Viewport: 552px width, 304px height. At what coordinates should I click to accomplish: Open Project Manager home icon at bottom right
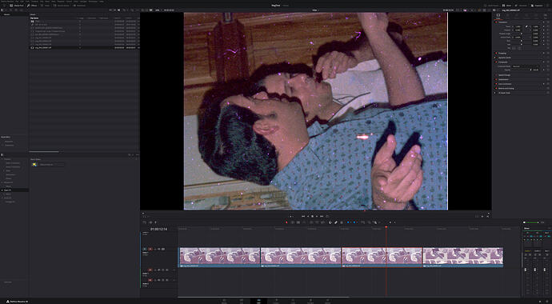tap(540, 302)
